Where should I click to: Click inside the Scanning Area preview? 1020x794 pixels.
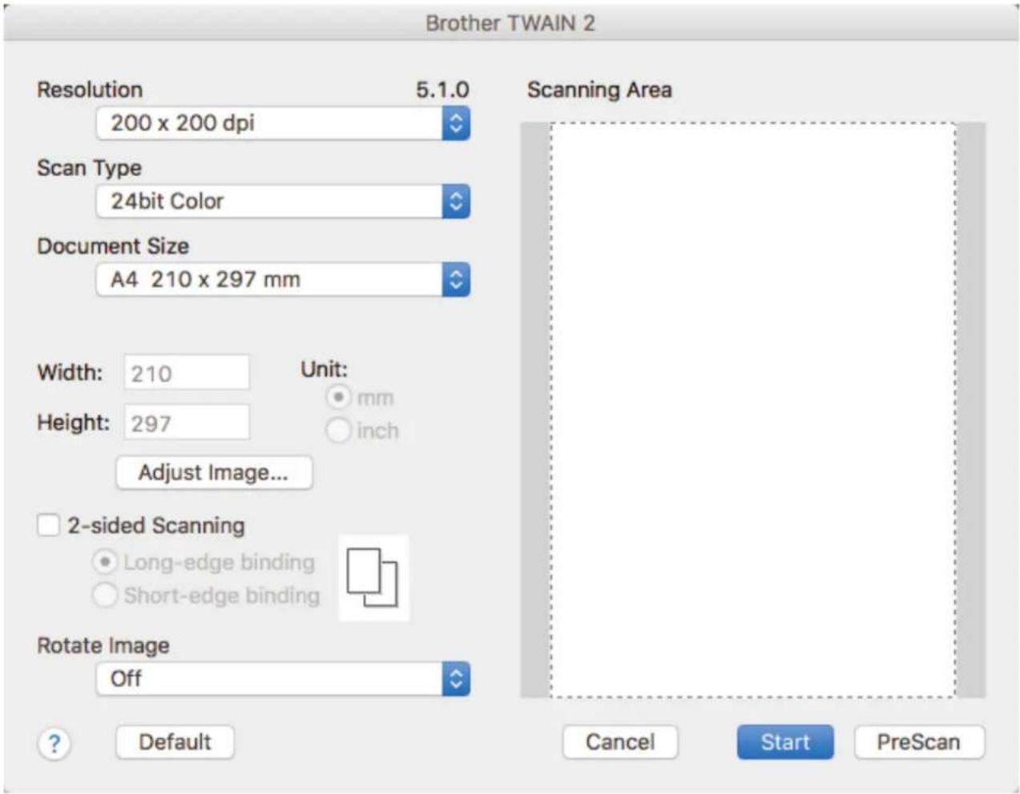click(x=753, y=410)
